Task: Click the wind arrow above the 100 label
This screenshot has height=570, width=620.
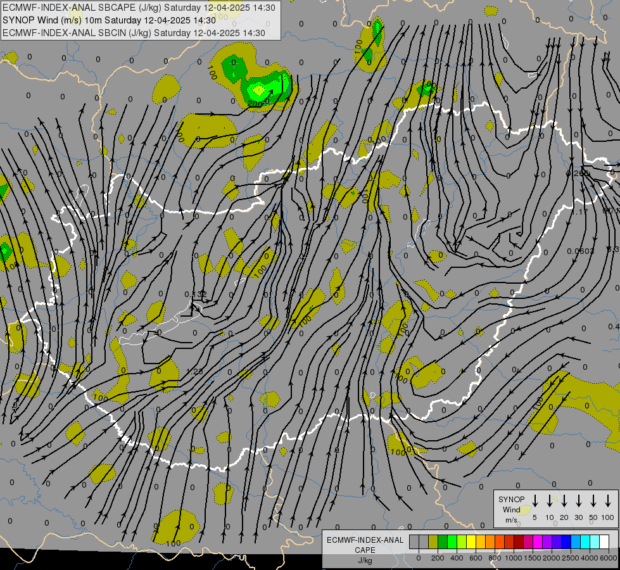Action: tap(608, 500)
